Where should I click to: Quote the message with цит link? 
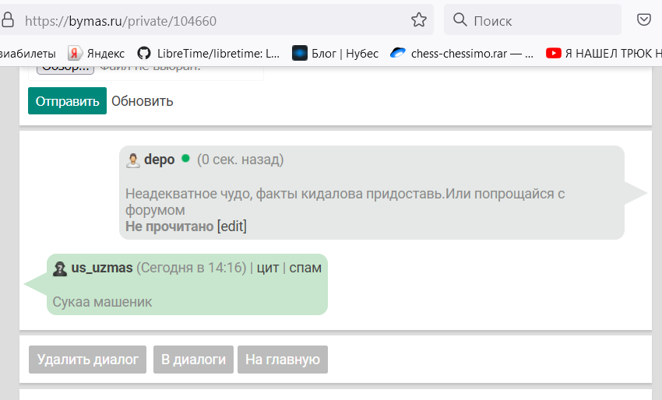pyautogui.click(x=267, y=268)
